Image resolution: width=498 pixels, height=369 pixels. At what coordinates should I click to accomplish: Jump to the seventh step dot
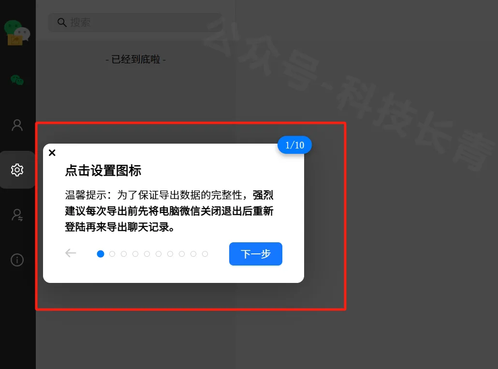tap(170, 254)
